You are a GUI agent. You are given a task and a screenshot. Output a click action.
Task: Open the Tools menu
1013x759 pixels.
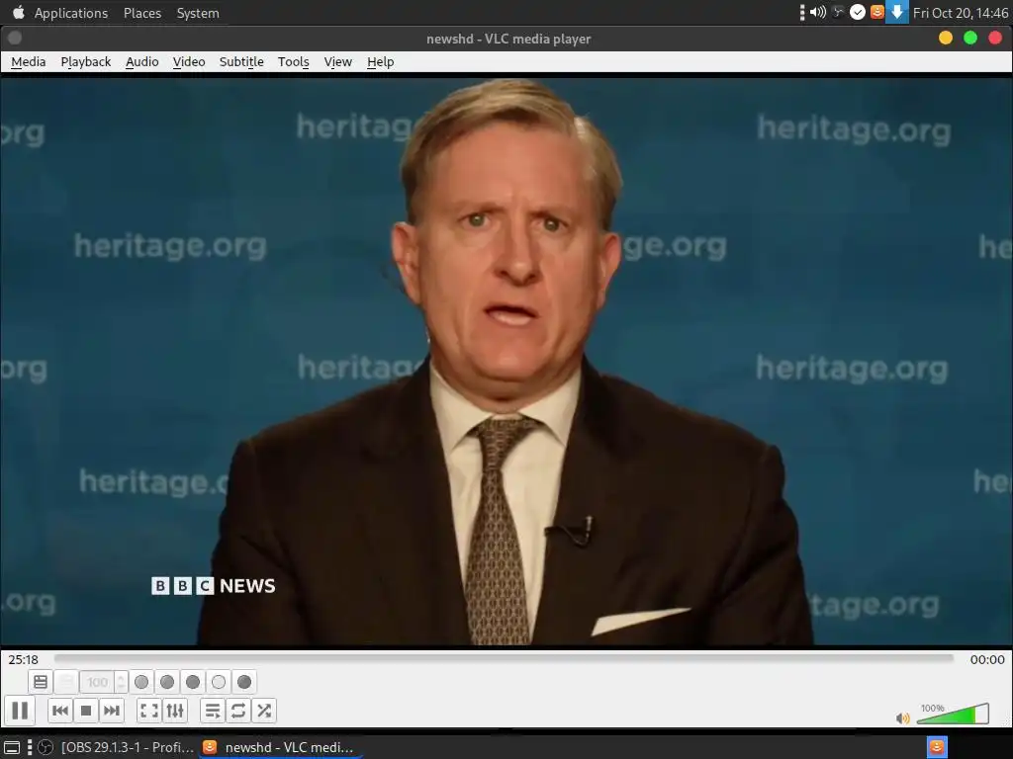[293, 61]
